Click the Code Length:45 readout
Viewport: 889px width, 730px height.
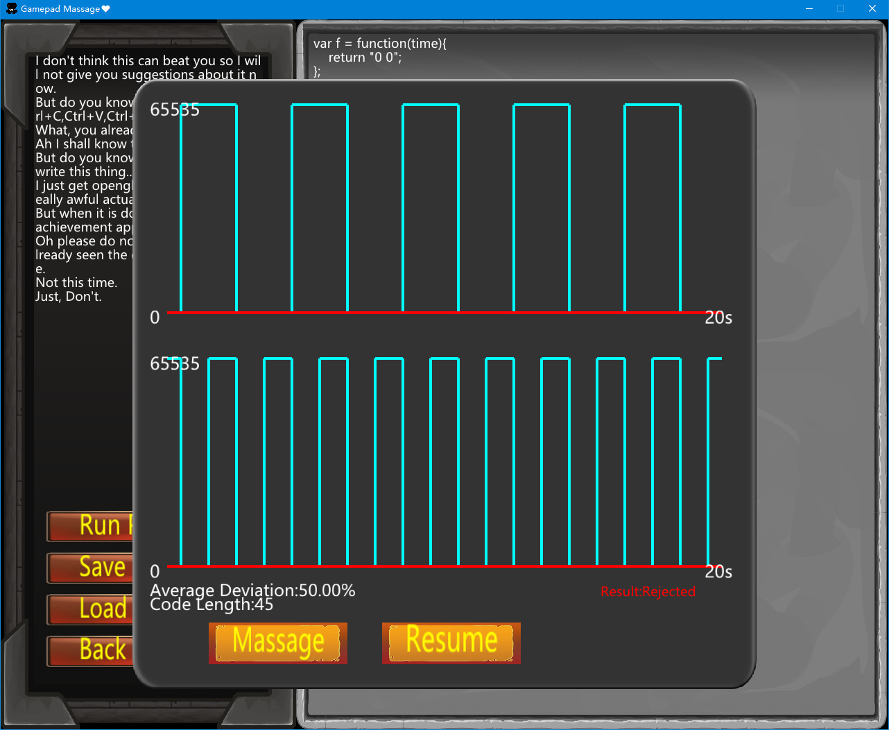tap(212, 604)
